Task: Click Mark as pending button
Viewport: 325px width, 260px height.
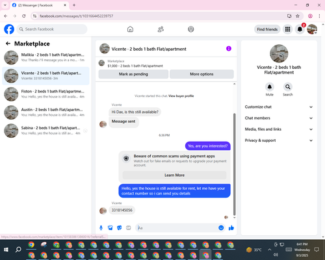Action: point(133,74)
